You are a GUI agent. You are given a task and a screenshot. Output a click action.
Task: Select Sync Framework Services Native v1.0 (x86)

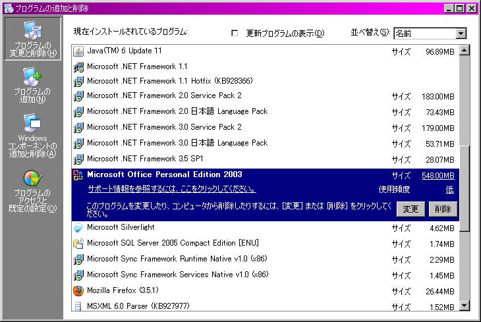coord(266,275)
